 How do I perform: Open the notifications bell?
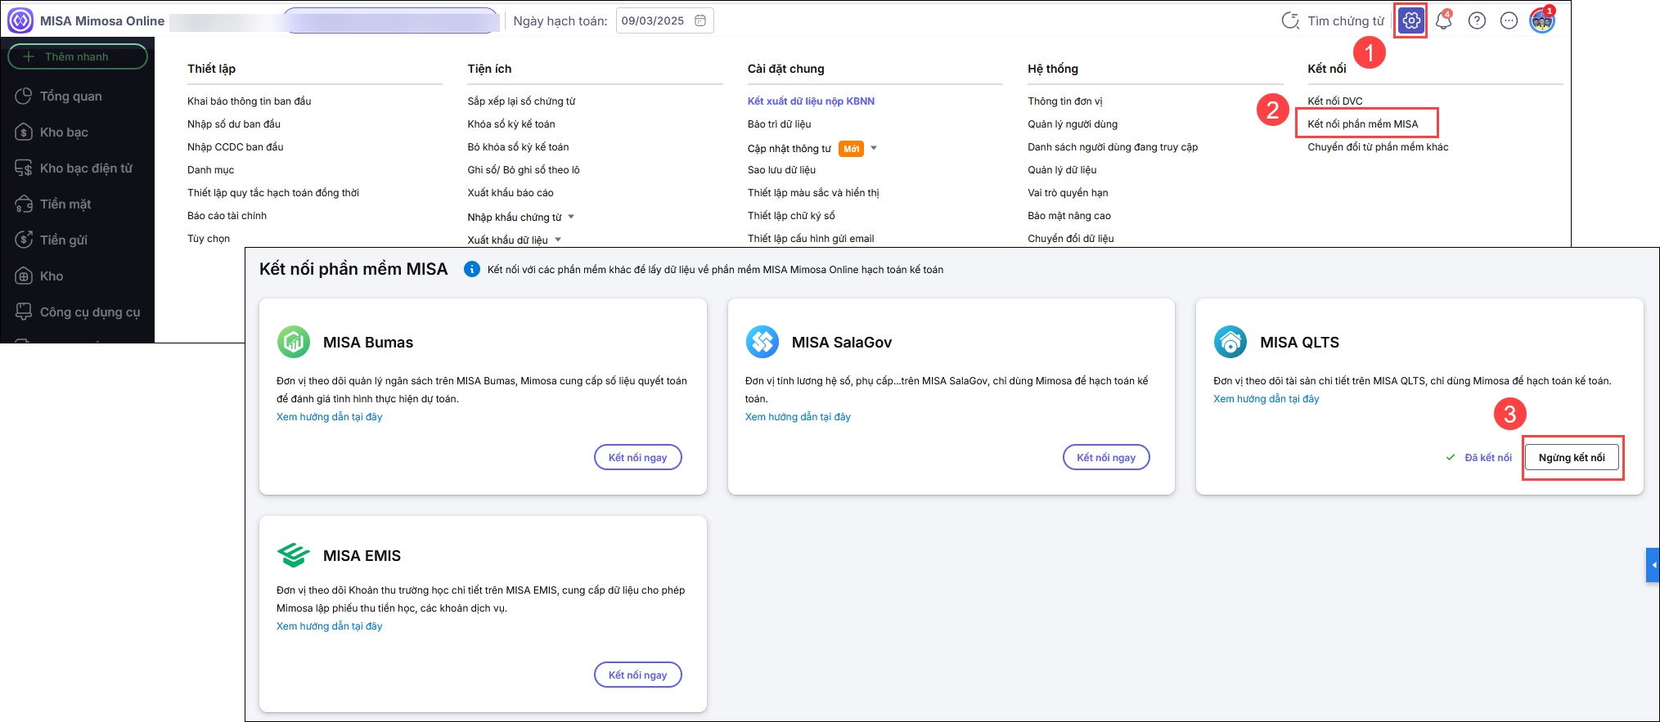[x=1444, y=21]
